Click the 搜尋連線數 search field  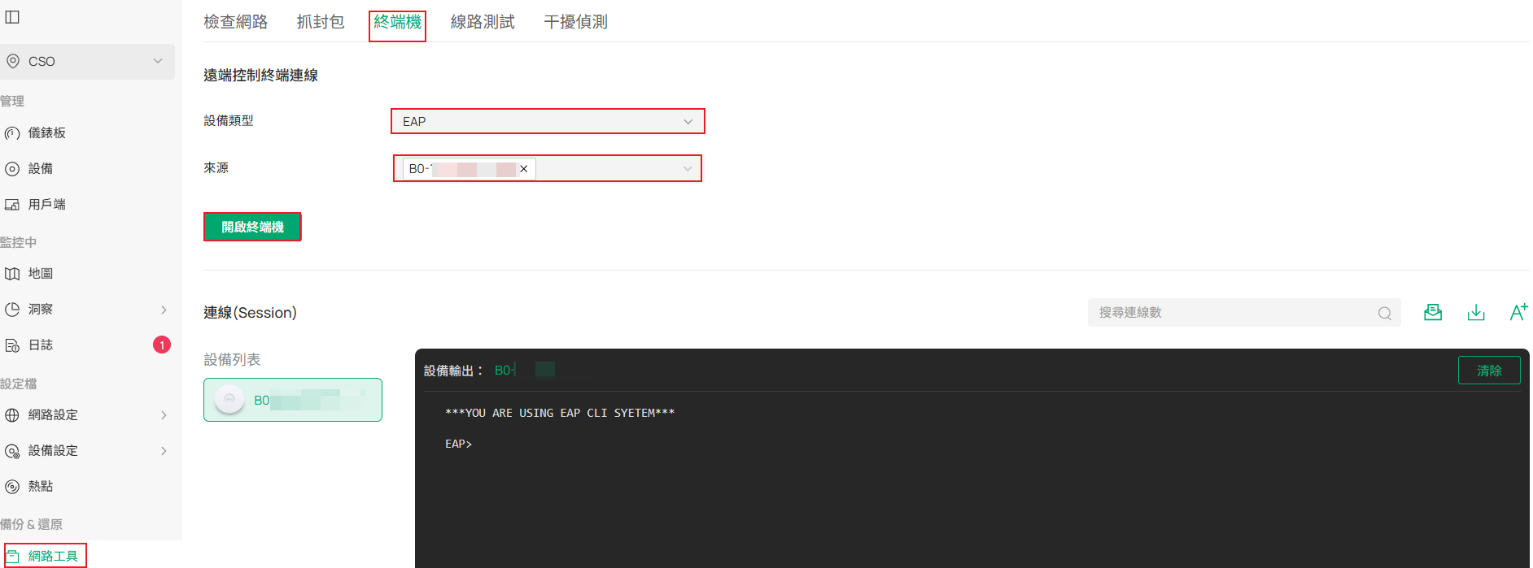tap(1233, 313)
